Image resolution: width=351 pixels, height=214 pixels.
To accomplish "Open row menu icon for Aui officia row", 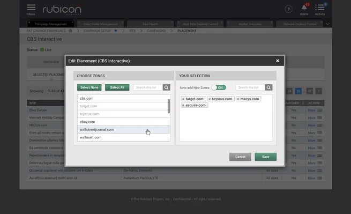I will [320, 178].
